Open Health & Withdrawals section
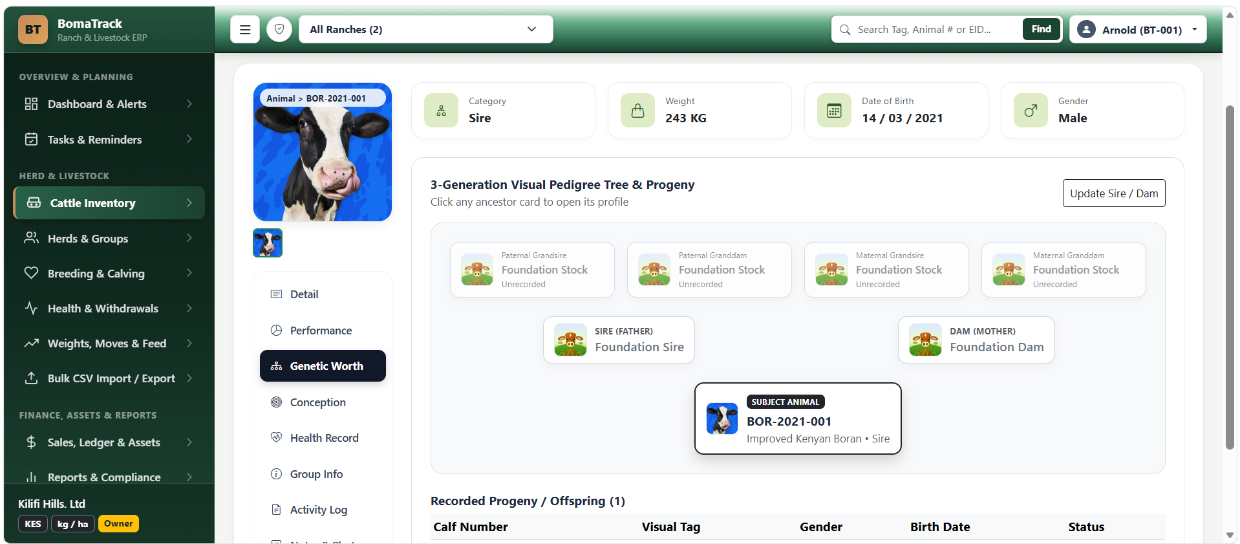This screenshot has width=1240, height=544. (109, 309)
